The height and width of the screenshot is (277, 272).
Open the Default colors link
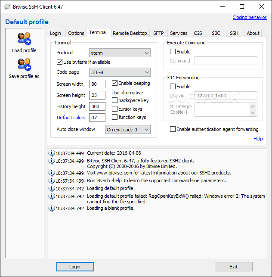pyautogui.click(x=71, y=118)
